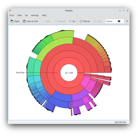Maximize the Filelight window
138x136 pixels.
click(124, 11)
